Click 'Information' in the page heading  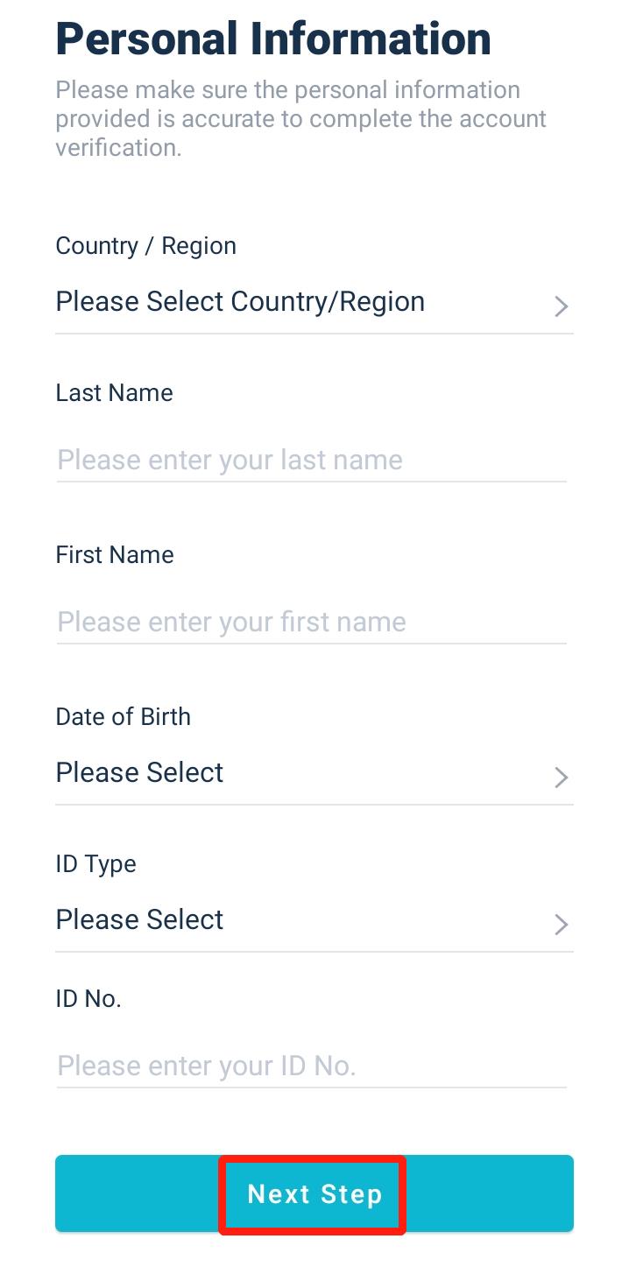tap(371, 39)
